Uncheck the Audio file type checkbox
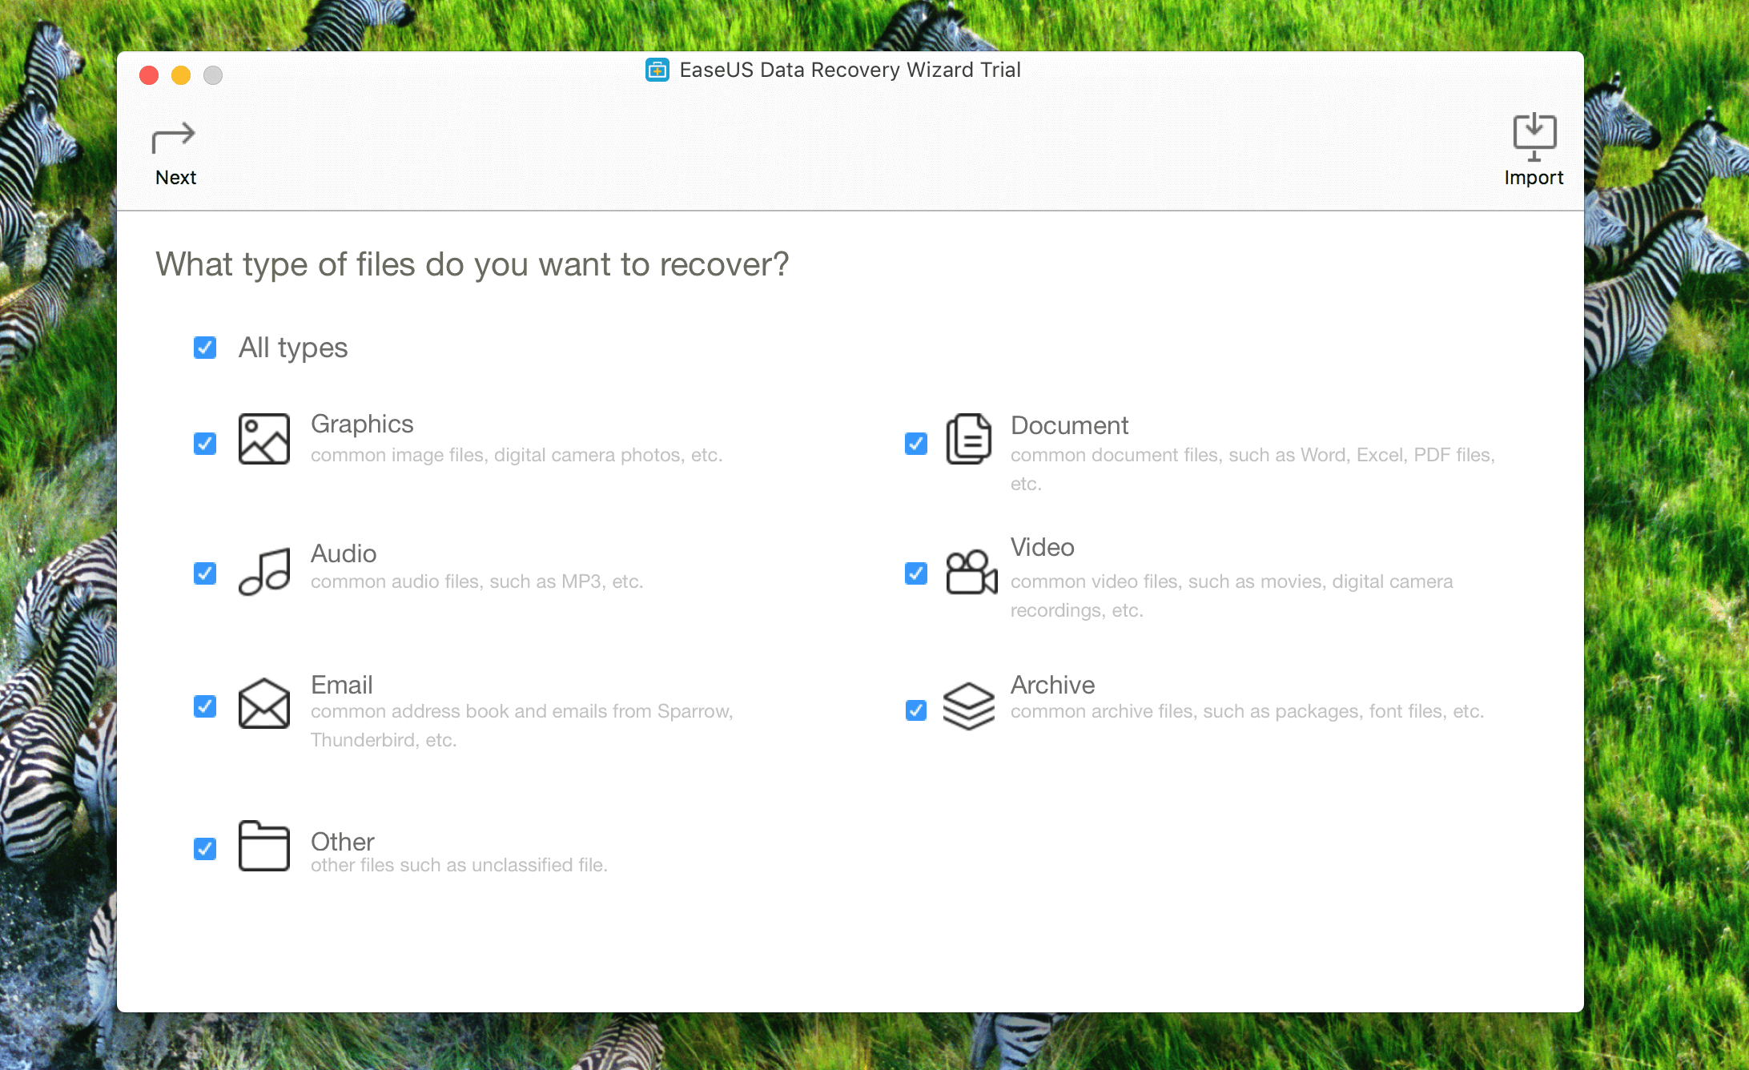 (x=205, y=573)
